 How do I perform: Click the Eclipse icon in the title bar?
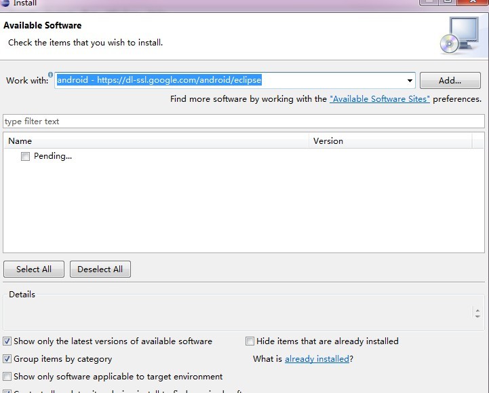pyautogui.click(x=6, y=3)
